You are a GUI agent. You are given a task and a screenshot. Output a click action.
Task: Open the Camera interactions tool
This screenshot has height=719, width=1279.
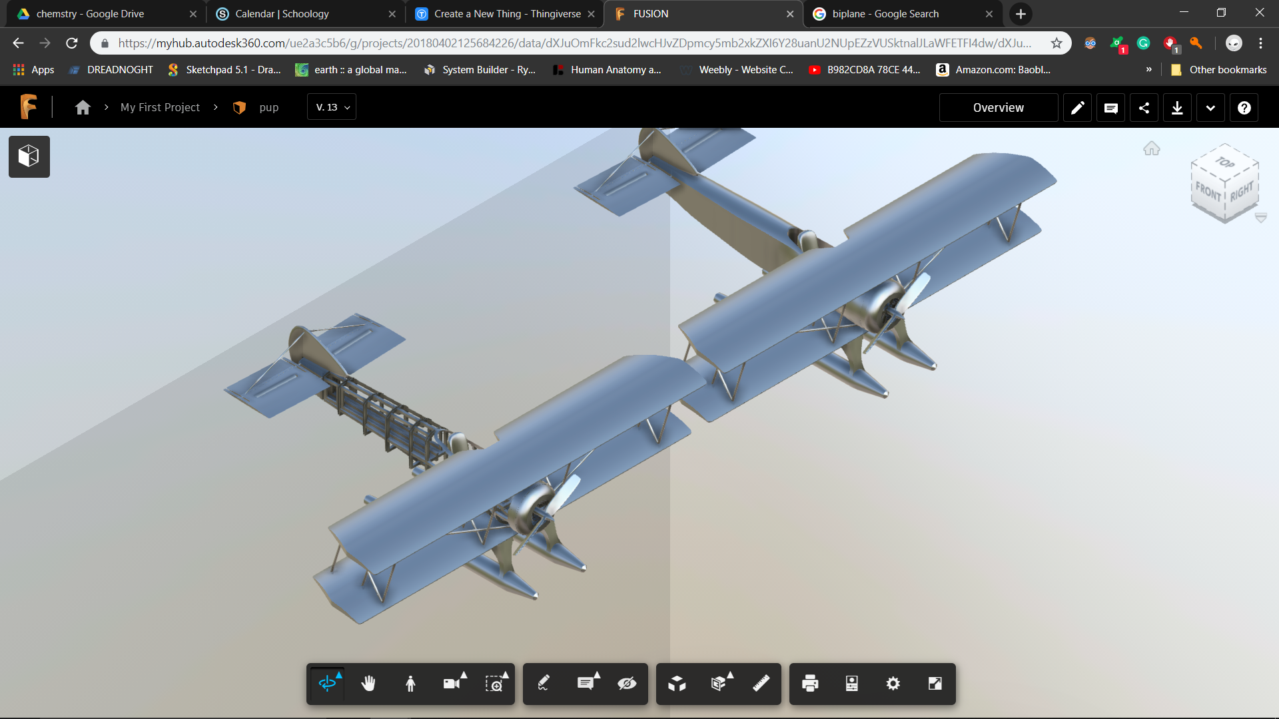click(x=453, y=683)
